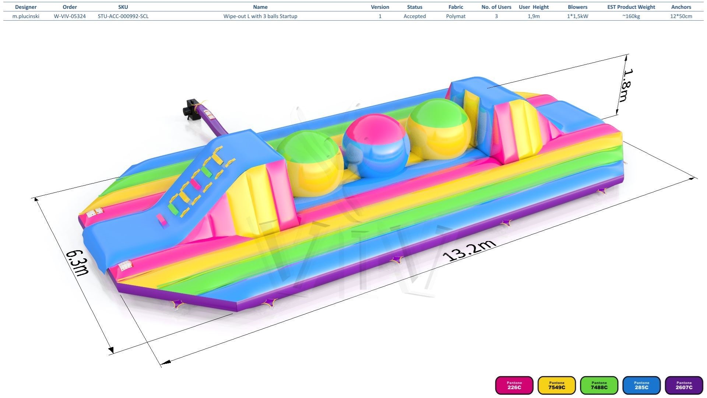Click the Accepted status value
This screenshot has width=707, height=398.
point(415,16)
